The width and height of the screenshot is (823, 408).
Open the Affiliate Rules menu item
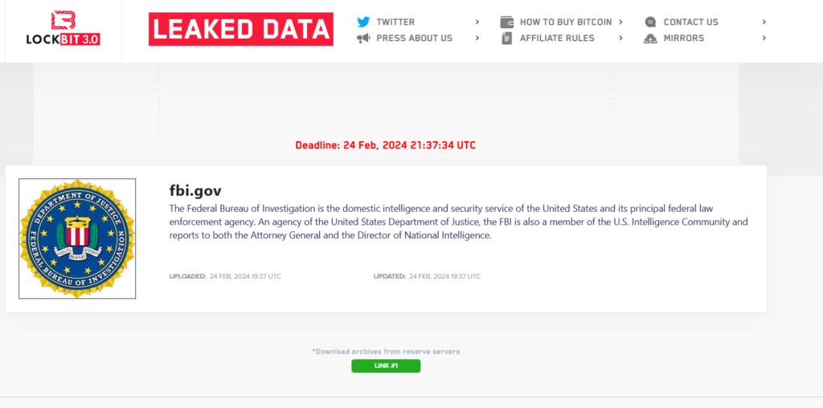click(x=557, y=38)
